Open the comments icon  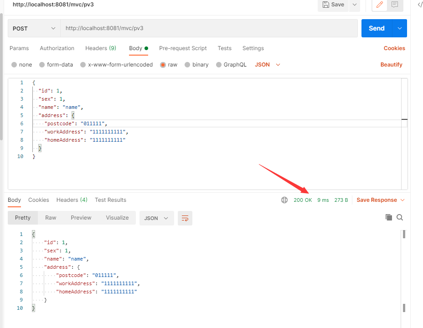[395, 5]
